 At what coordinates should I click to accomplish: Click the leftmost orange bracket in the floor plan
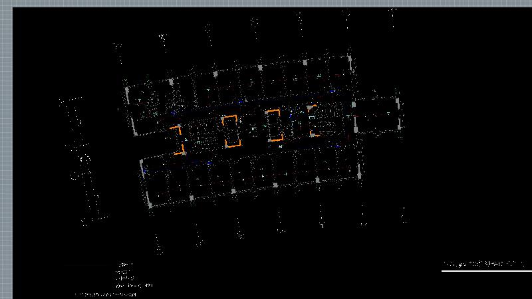[179, 140]
